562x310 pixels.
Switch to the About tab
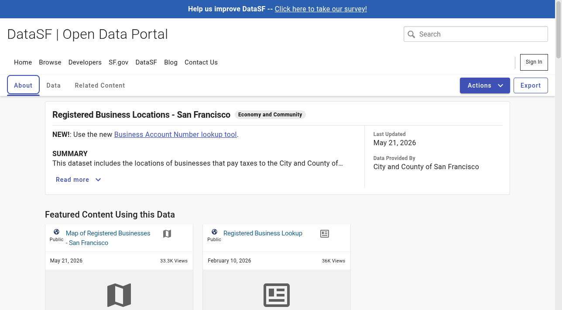click(x=23, y=85)
